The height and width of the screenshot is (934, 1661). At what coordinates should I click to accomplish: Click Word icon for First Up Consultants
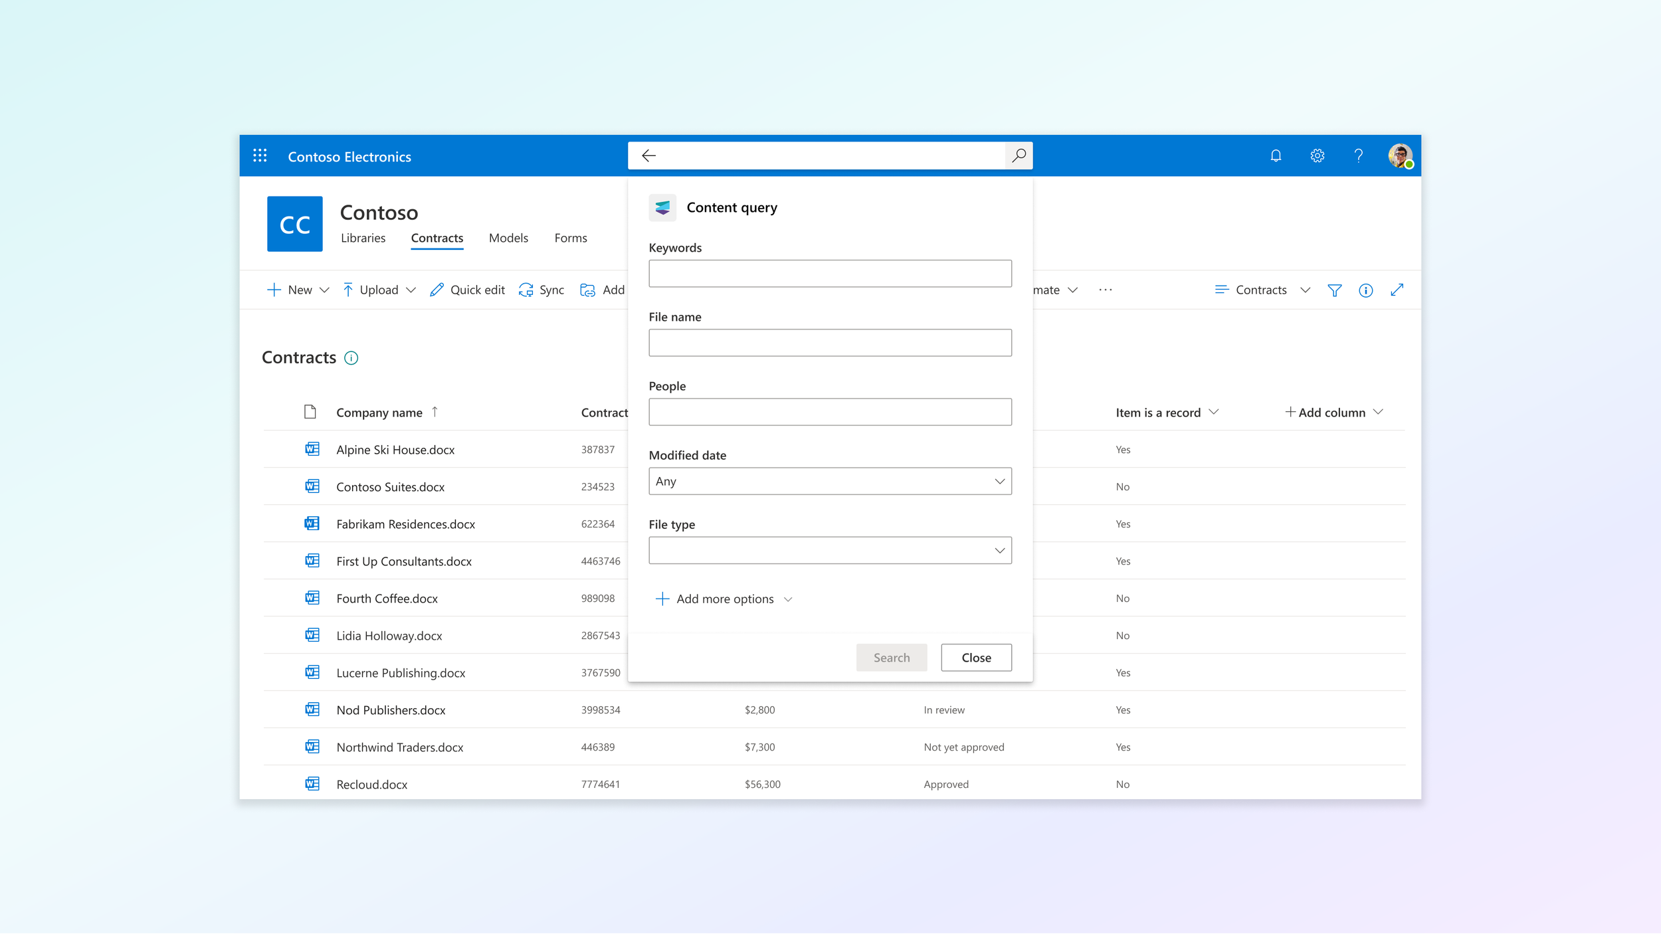[x=312, y=561]
